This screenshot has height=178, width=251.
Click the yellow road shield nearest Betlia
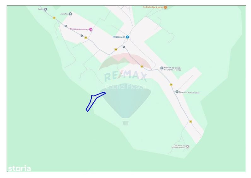(54, 18)
